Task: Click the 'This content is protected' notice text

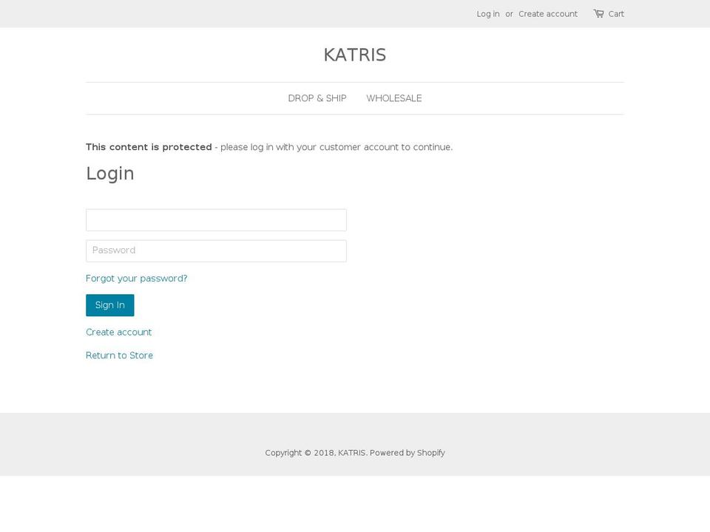Action: pos(149,147)
